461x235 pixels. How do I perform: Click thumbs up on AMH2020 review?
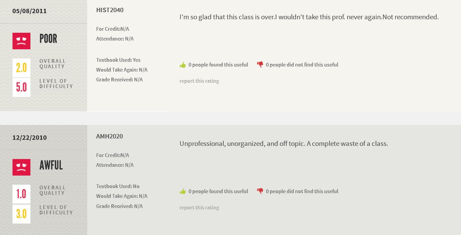(x=183, y=191)
